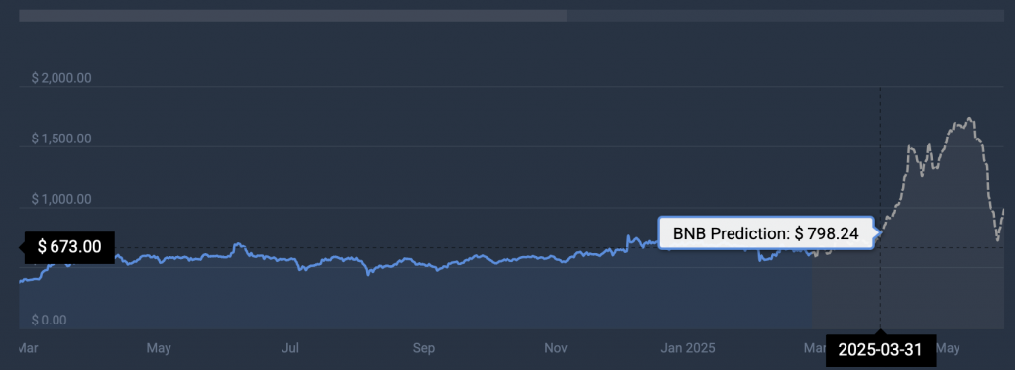Click the $2,000.00 axis label
1015x370 pixels.
(61, 78)
